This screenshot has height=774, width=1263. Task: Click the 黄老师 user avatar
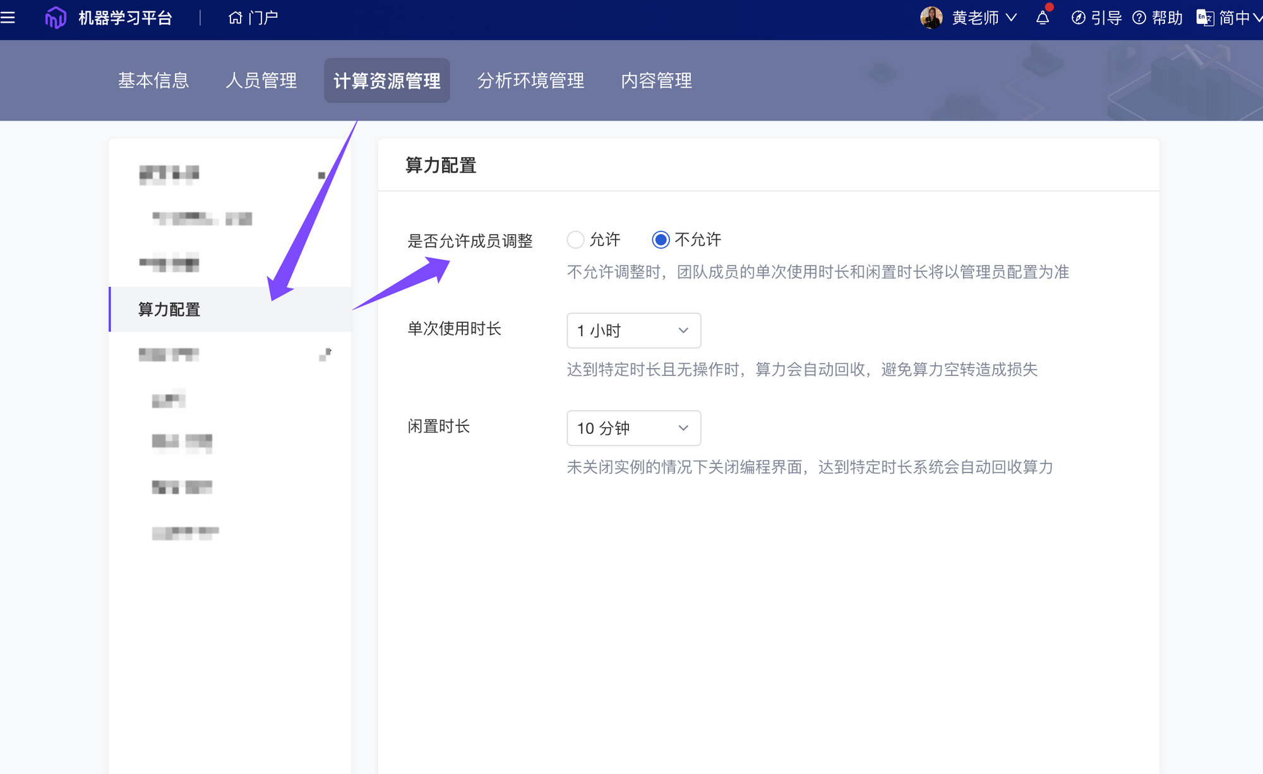pos(931,18)
